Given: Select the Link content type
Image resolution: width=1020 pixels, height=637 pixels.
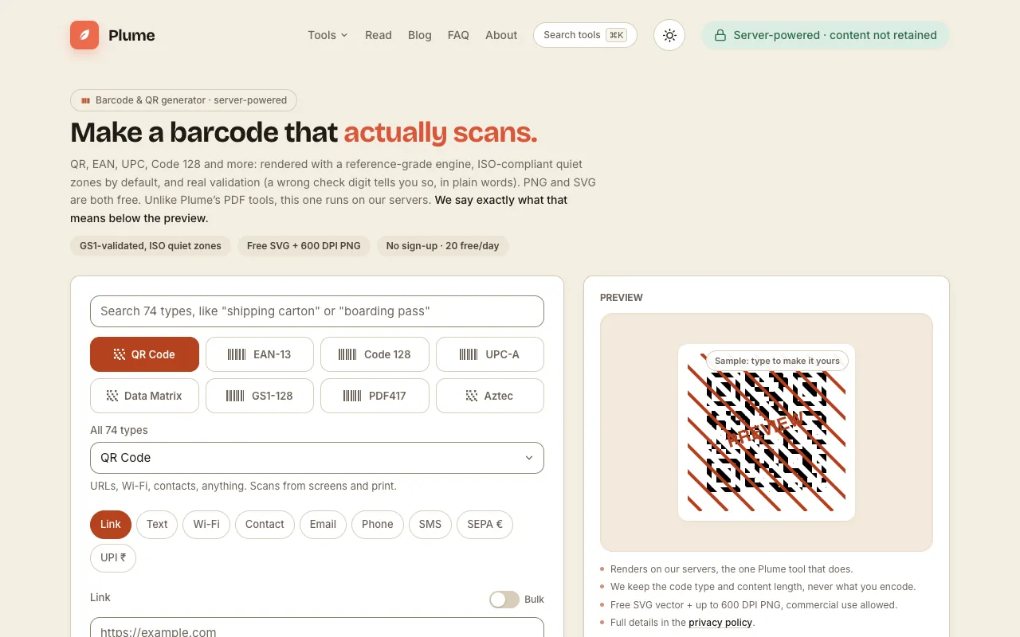Looking at the screenshot, I should point(111,524).
